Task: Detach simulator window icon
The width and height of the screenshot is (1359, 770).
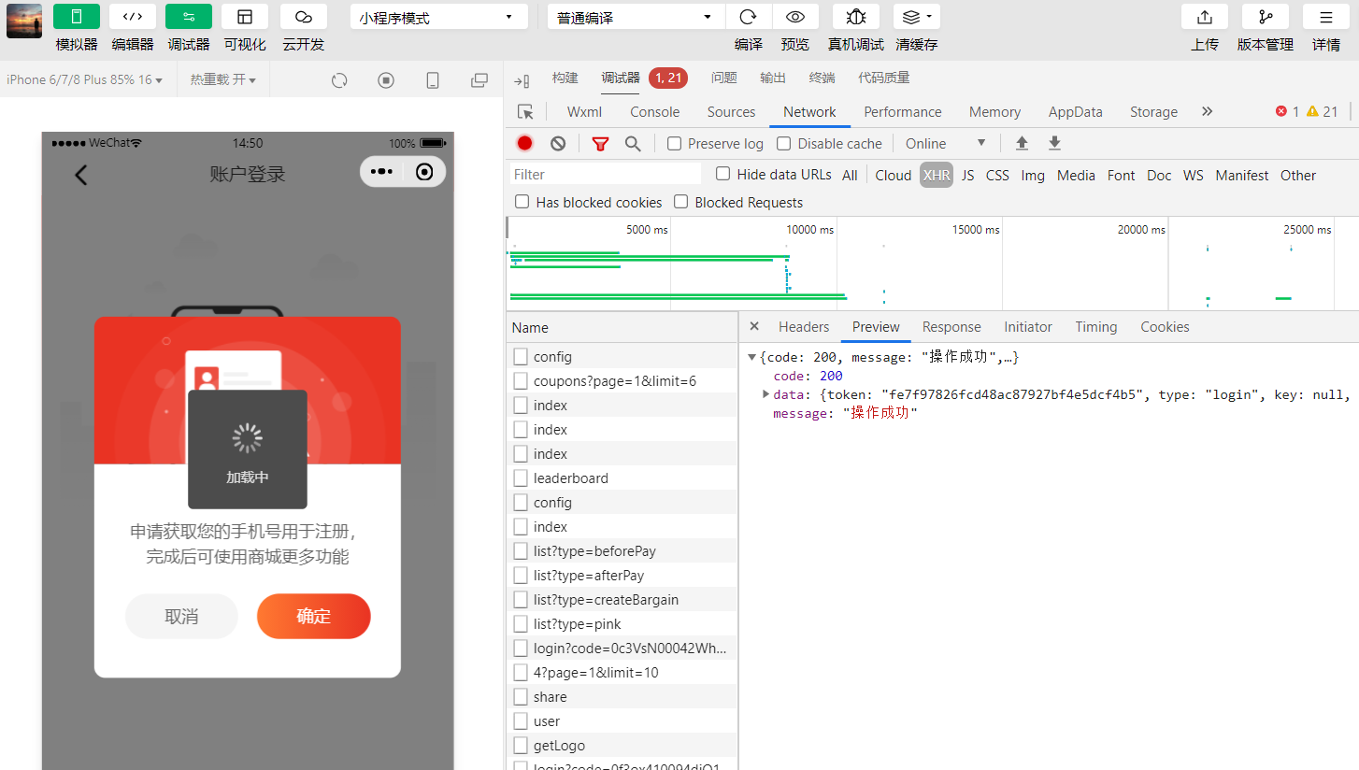Action: [x=479, y=80]
